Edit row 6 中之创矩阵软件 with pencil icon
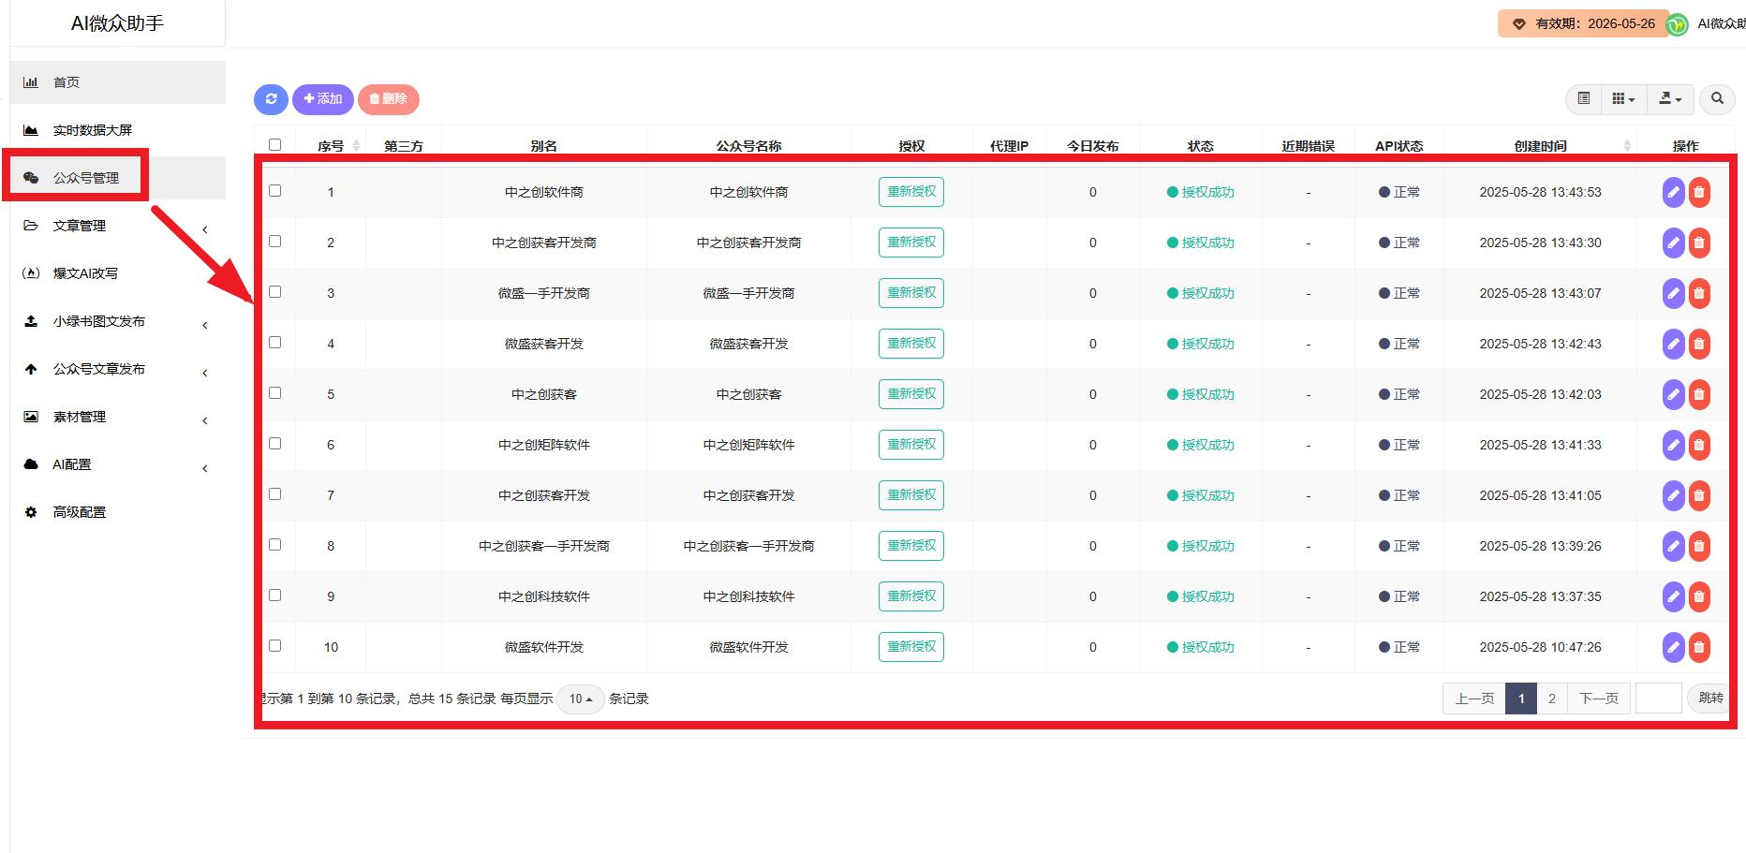This screenshot has width=1746, height=853. (1673, 445)
